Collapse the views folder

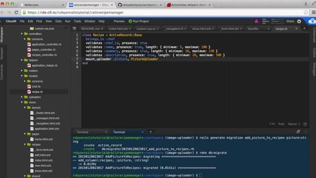22,102
